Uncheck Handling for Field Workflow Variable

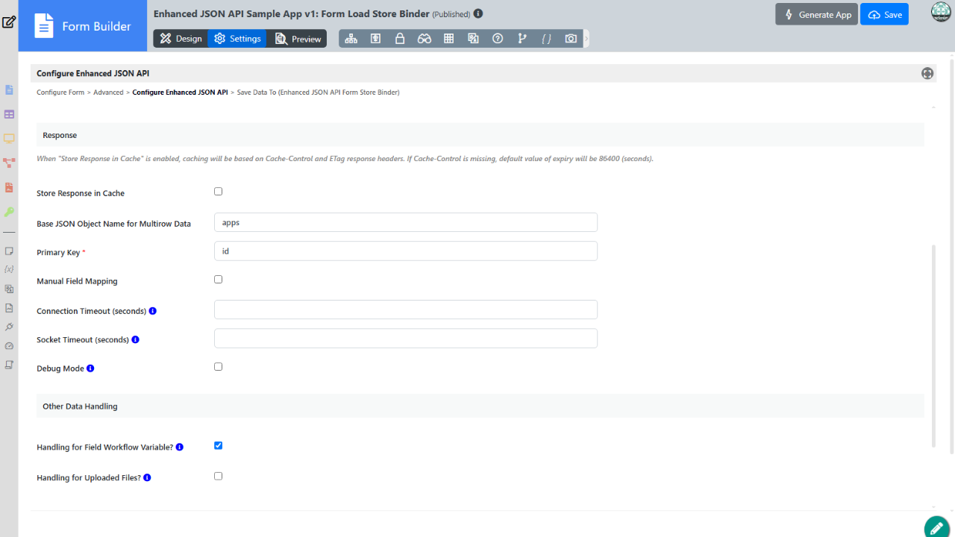click(x=219, y=446)
